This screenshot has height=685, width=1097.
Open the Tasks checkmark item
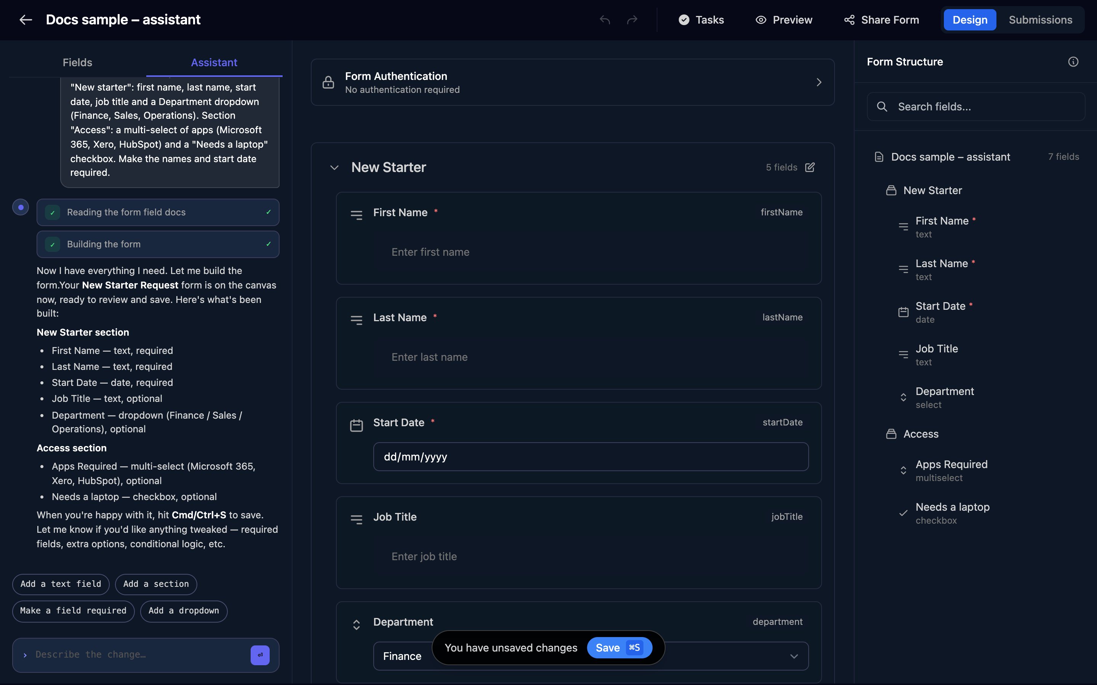click(x=701, y=20)
